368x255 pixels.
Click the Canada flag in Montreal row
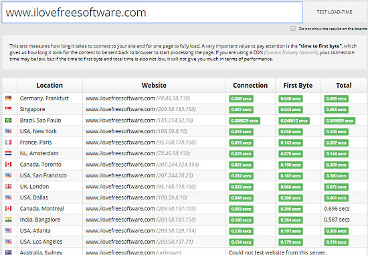(x=9, y=208)
